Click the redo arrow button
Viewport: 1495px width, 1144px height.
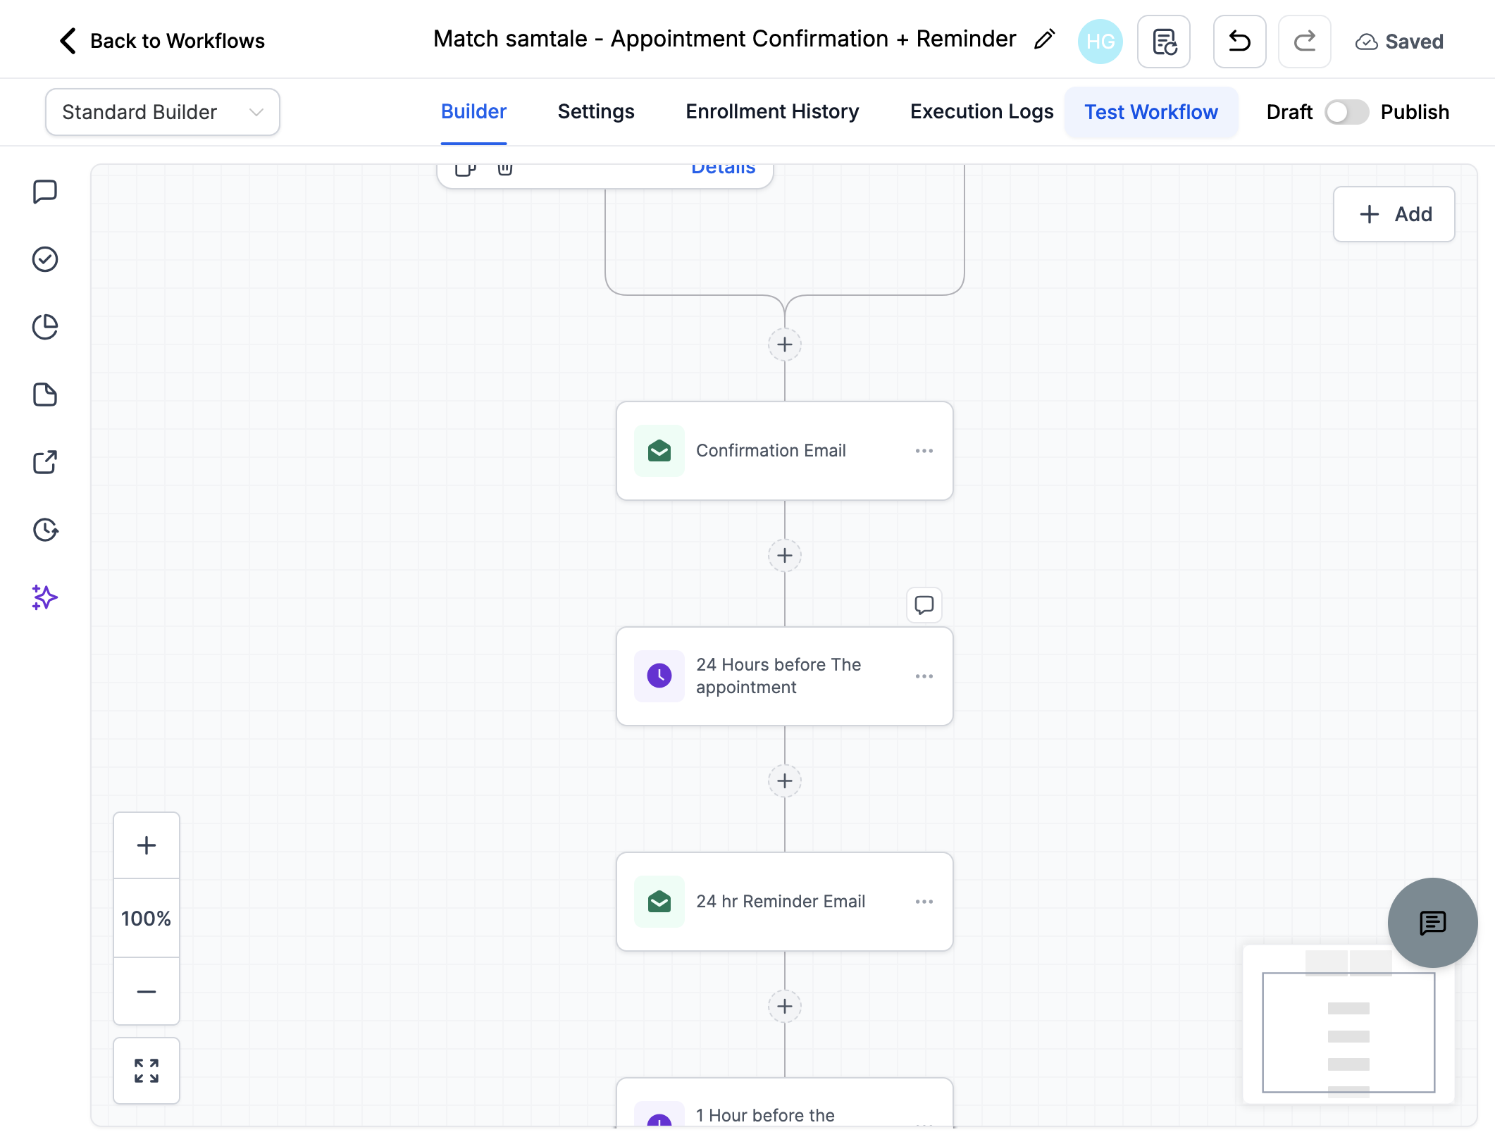tap(1305, 42)
